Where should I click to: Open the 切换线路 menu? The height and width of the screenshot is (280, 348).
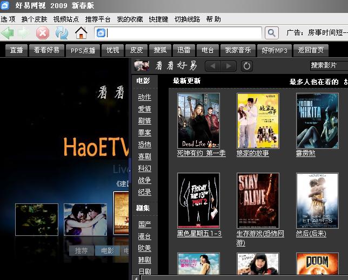[x=187, y=19]
